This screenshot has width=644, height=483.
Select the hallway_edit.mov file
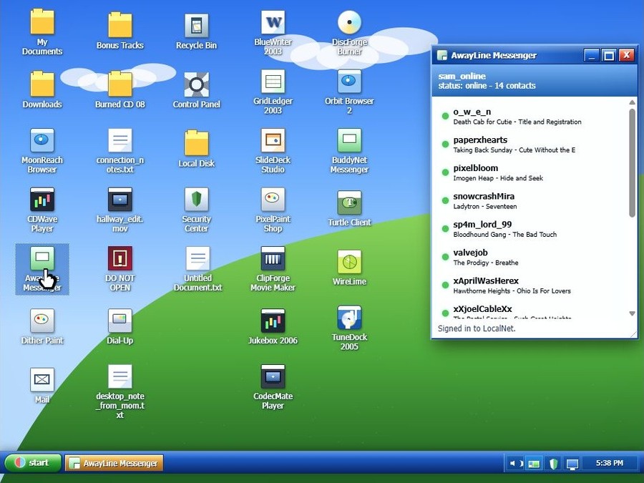[x=120, y=210]
